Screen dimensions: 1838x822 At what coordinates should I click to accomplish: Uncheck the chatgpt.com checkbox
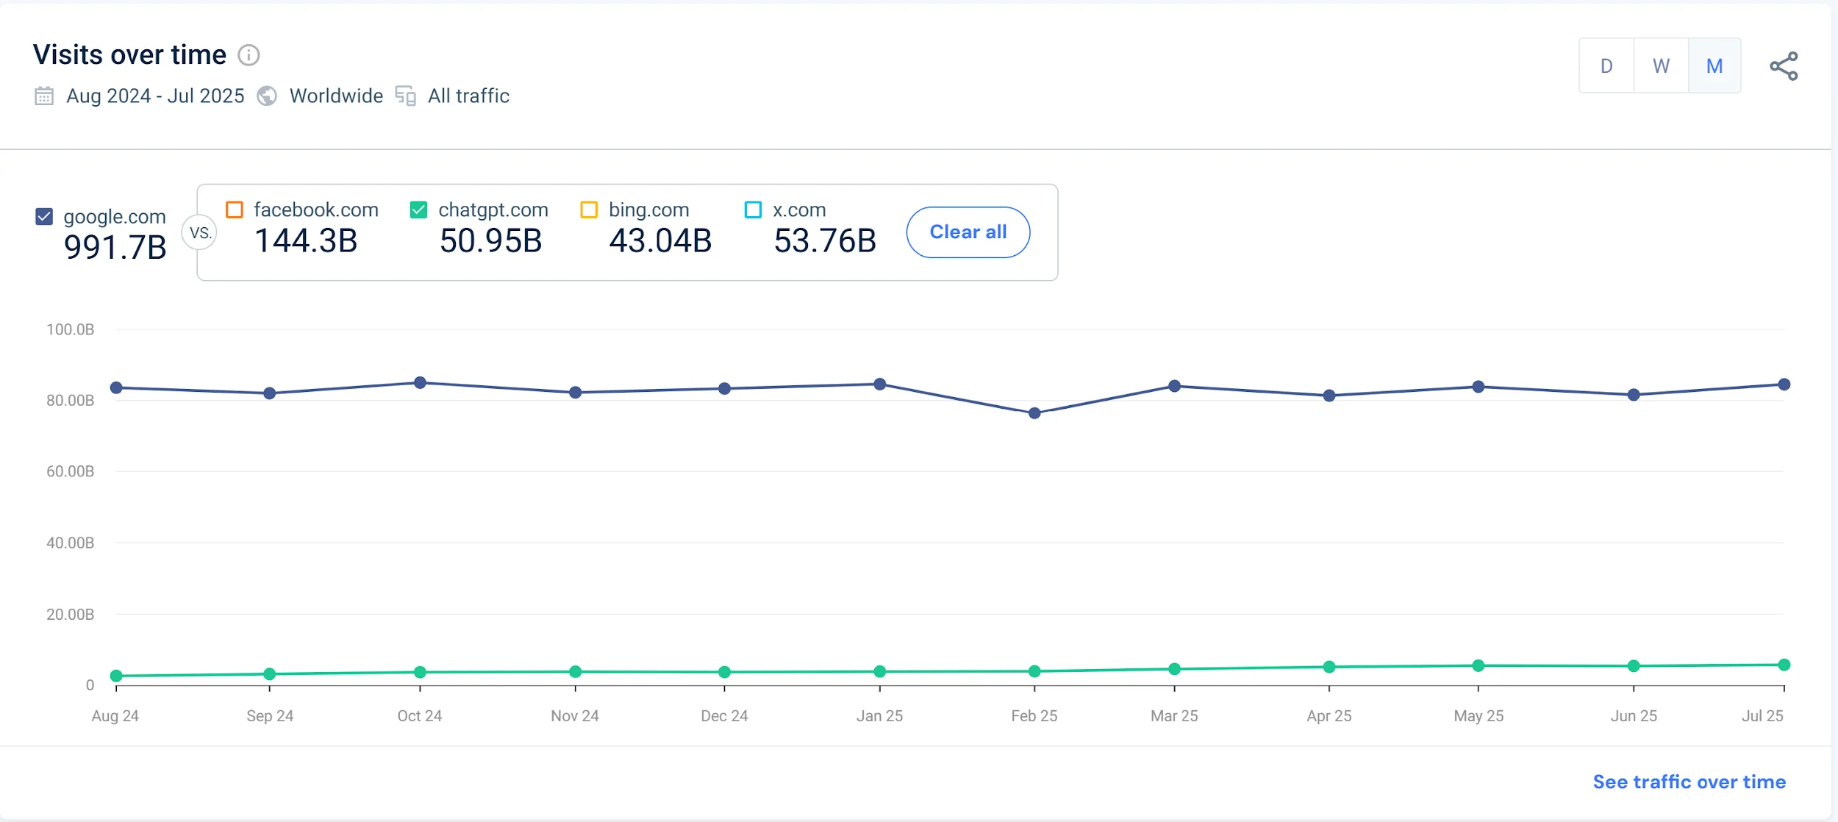click(x=418, y=210)
